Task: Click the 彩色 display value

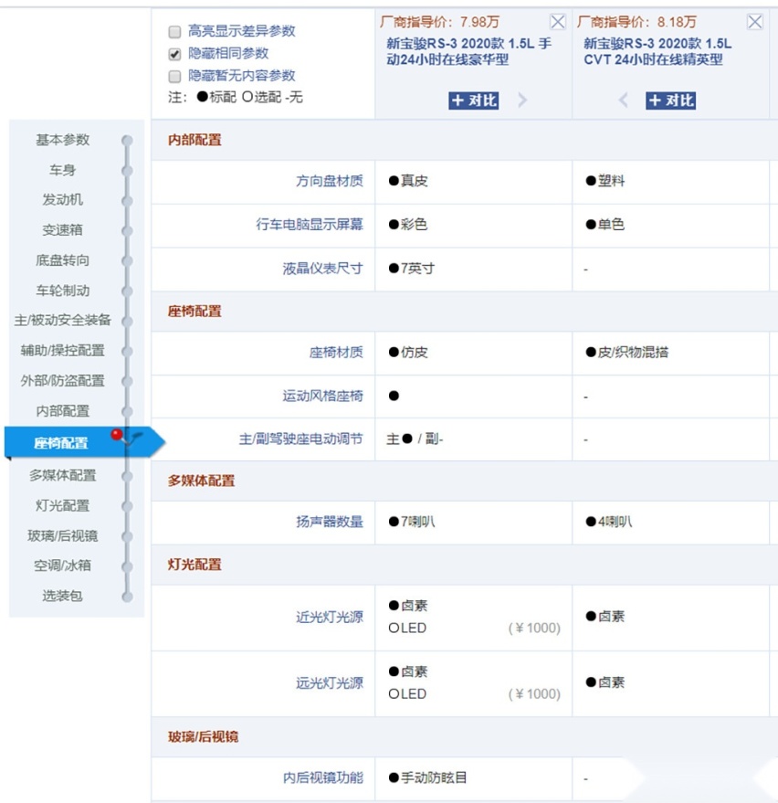Action: (x=408, y=225)
